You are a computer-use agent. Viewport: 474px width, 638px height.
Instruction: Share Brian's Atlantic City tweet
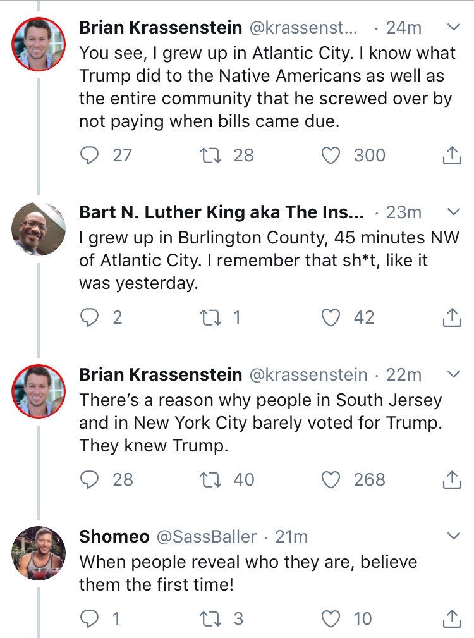[x=451, y=155]
